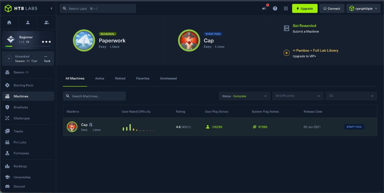
Task: Click the icon next to Cap name
Action: coord(91,125)
